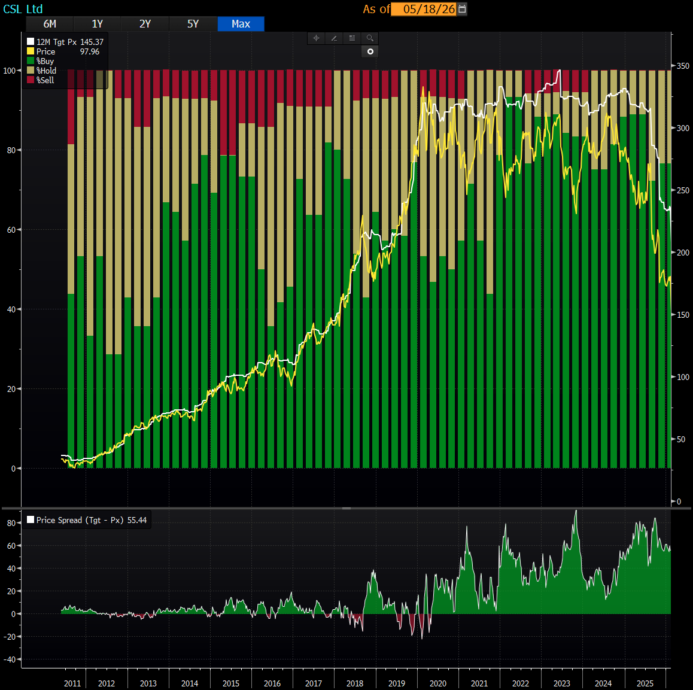Click the 2025 x-axis year label

coord(645,683)
